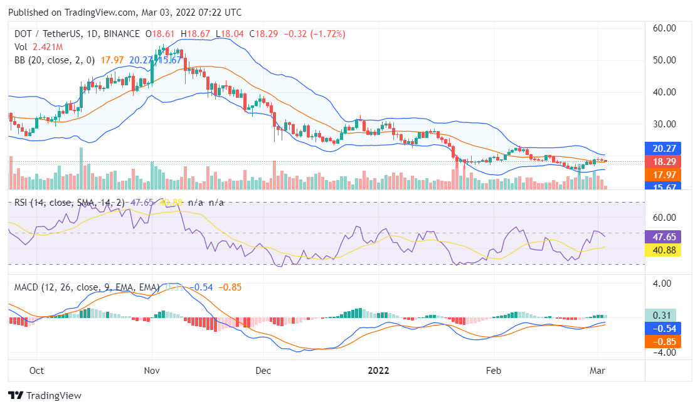Click the Nov label on the time axis
700x409 pixels.
[x=152, y=370]
